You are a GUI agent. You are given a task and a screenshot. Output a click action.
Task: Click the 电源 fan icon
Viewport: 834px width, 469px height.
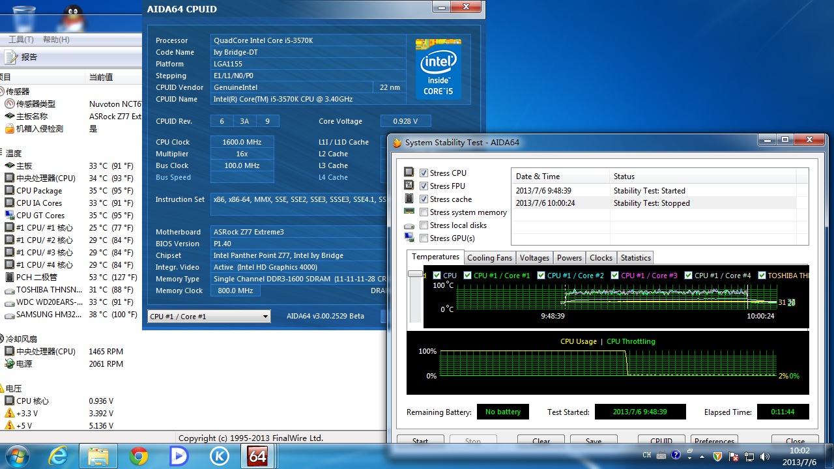[x=9, y=363]
